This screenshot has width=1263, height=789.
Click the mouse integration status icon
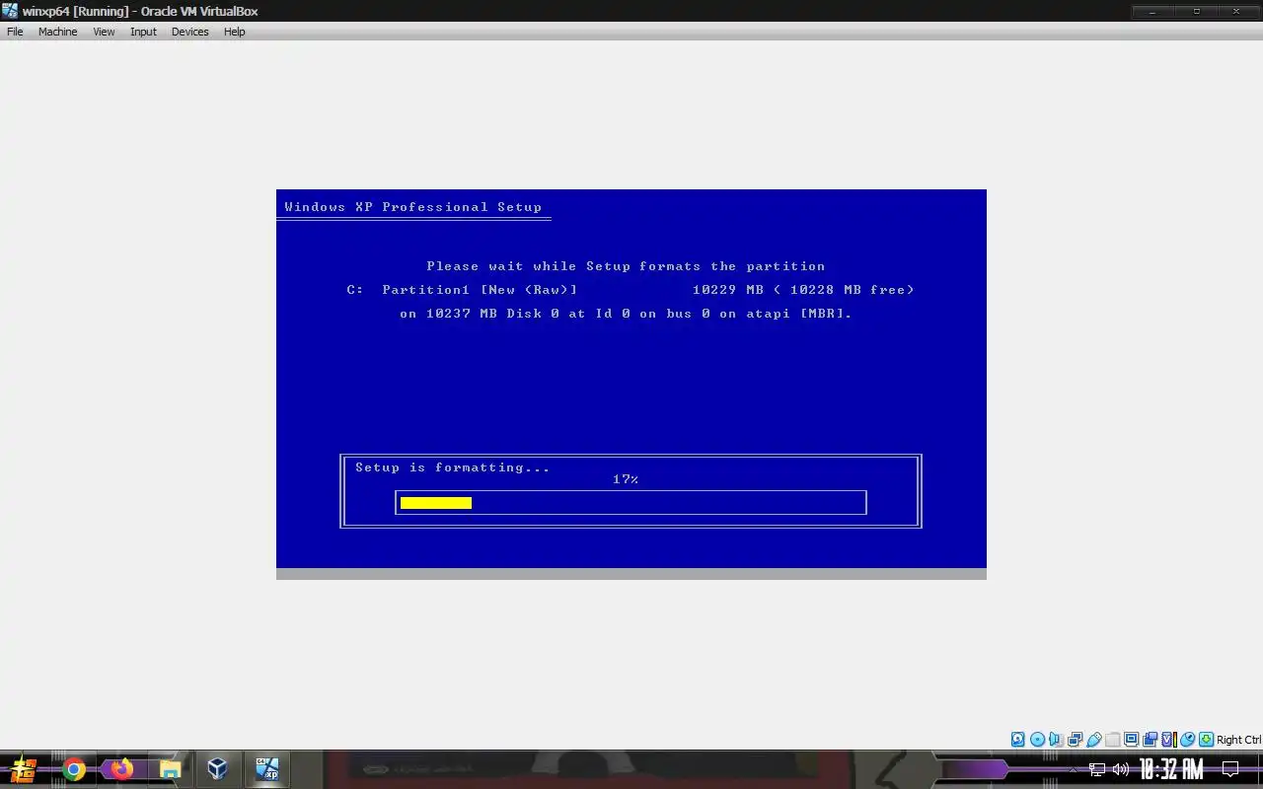[1188, 740]
